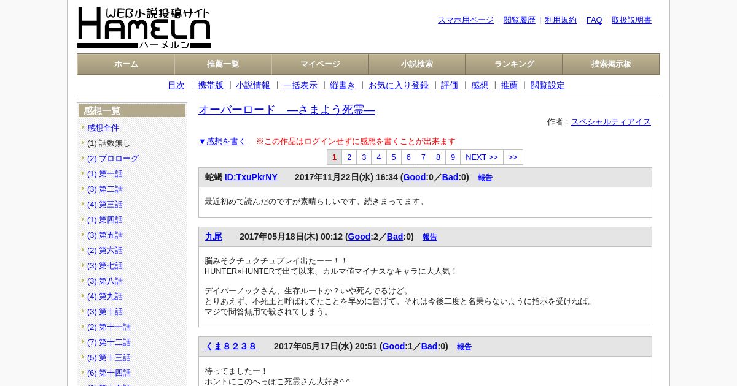Viewport: 737px width, 386px height.
Task: Open 利用規約 link
Action: click(x=561, y=20)
